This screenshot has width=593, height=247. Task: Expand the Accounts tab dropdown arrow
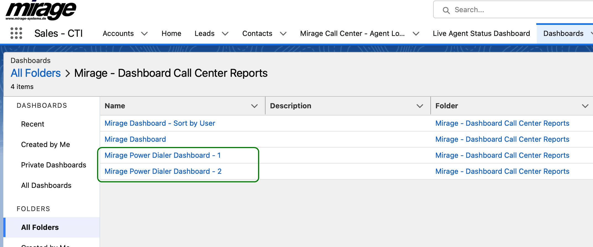click(144, 34)
